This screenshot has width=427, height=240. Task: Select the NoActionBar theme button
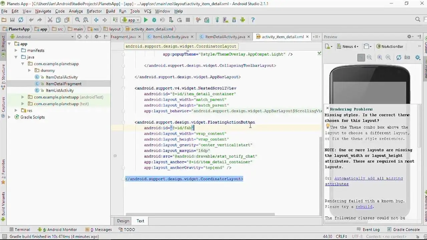[x=390, y=46]
